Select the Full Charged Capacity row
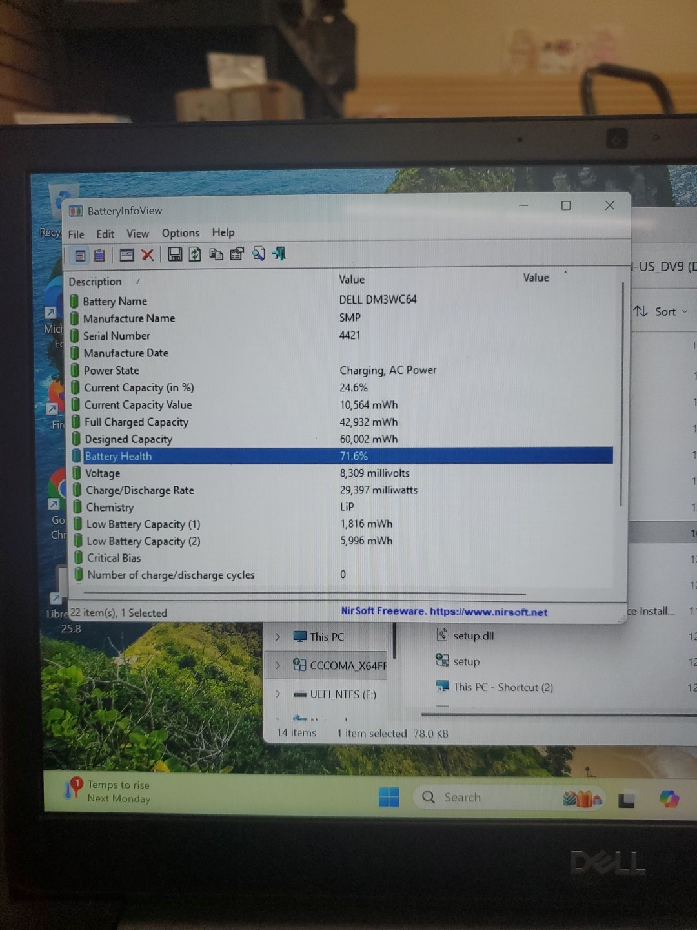 point(341,422)
